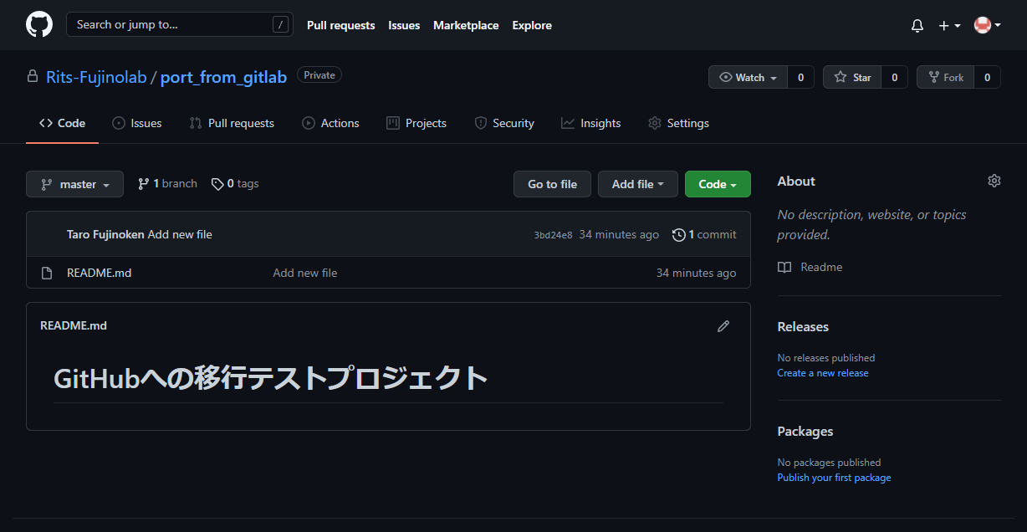Click the branch icon next to 1 branch
This screenshot has height=532, width=1027.
pos(143,183)
